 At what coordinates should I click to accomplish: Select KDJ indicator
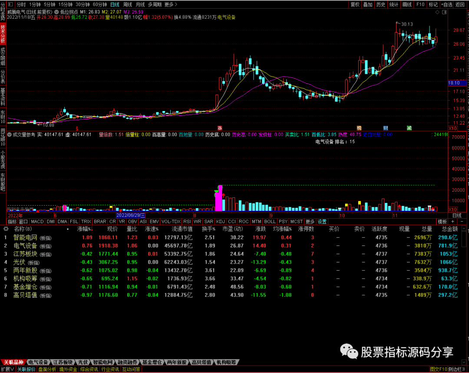click(x=221, y=222)
